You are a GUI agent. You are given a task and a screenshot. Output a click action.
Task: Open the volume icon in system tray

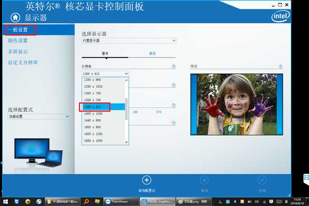click(x=256, y=202)
